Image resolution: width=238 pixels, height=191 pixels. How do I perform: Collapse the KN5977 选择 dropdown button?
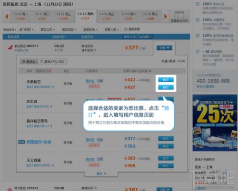(x=164, y=48)
